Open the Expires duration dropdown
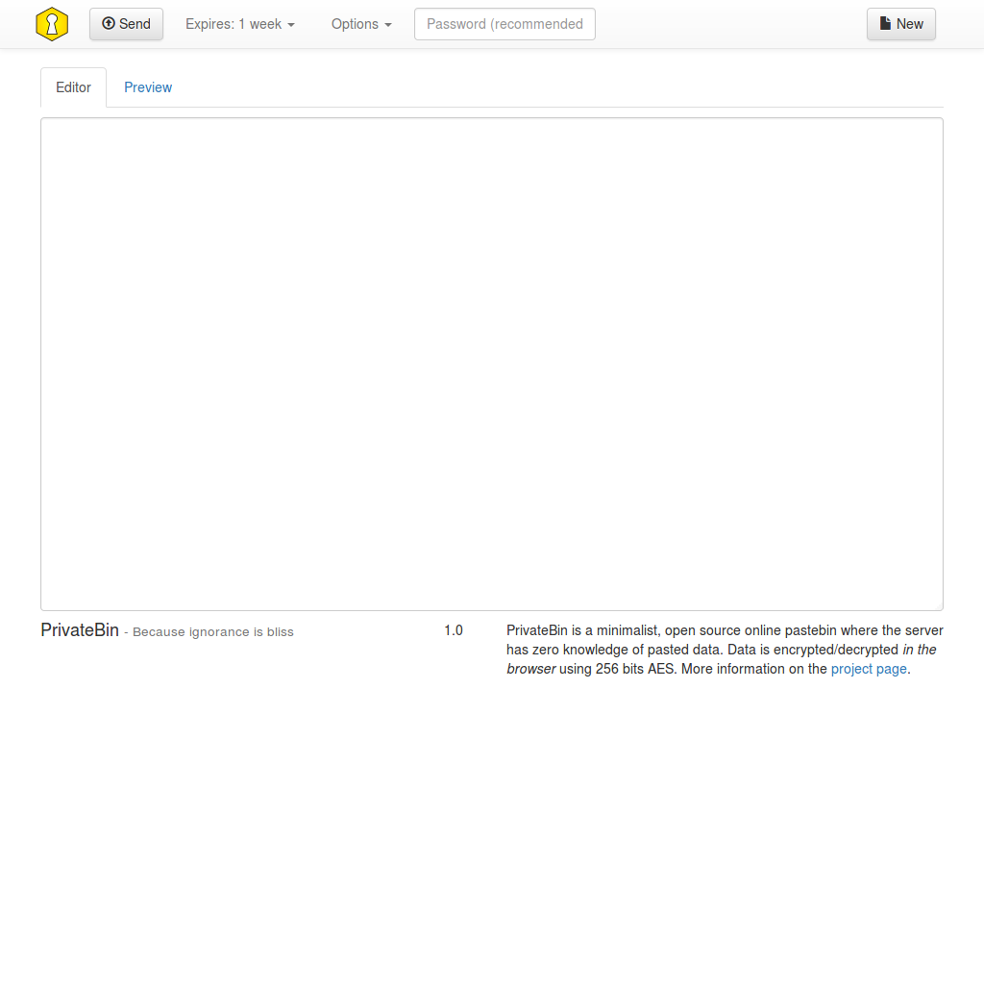 pos(239,23)
